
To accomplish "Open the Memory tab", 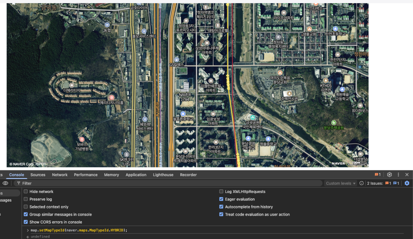I will 112,175.
